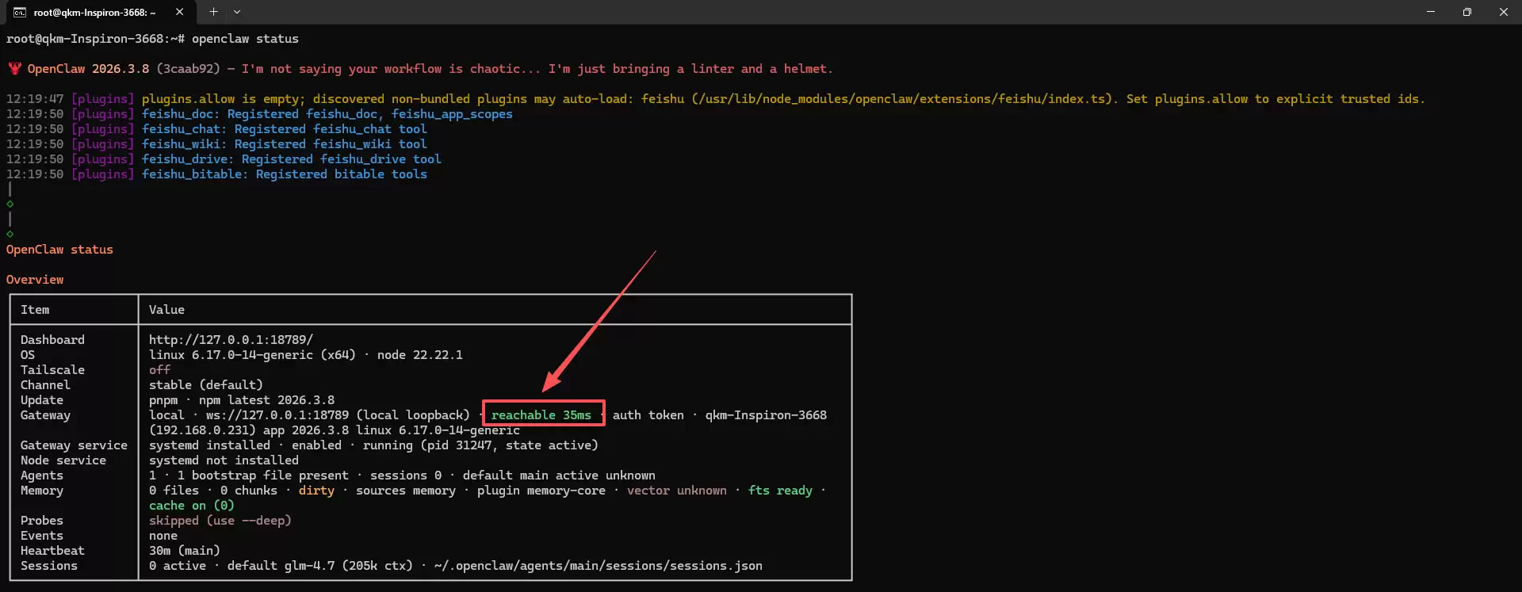Open the new tab profile dropdown

coord(237,12)
